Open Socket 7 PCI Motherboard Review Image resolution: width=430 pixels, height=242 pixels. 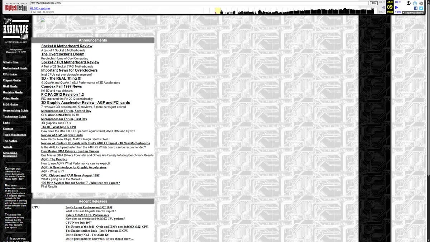[x=70, y=62]
